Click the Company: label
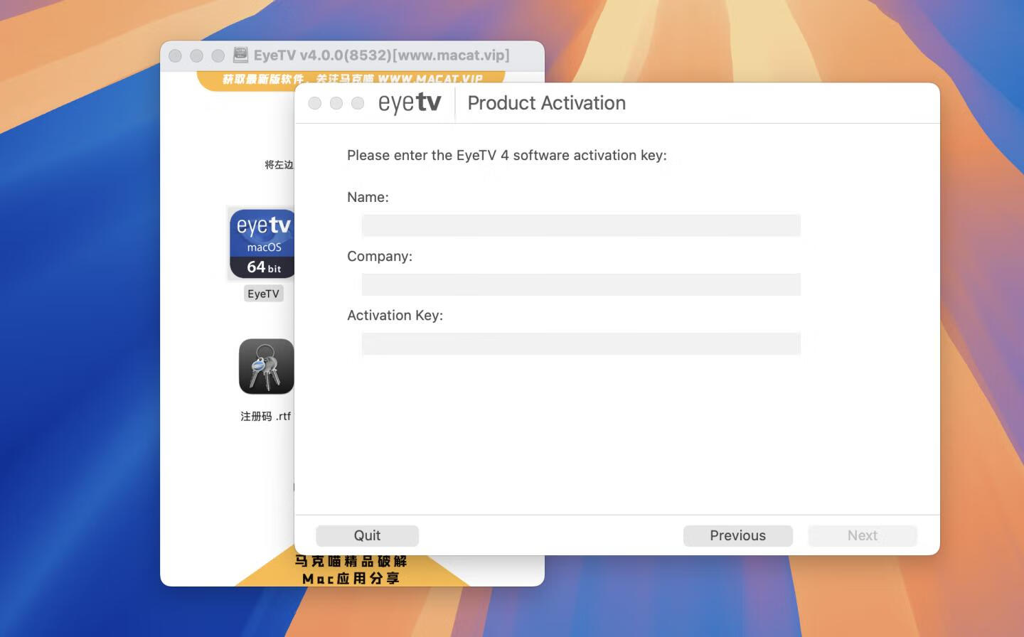This screenshot has width=1024, height=637. (x=379, y=256)
